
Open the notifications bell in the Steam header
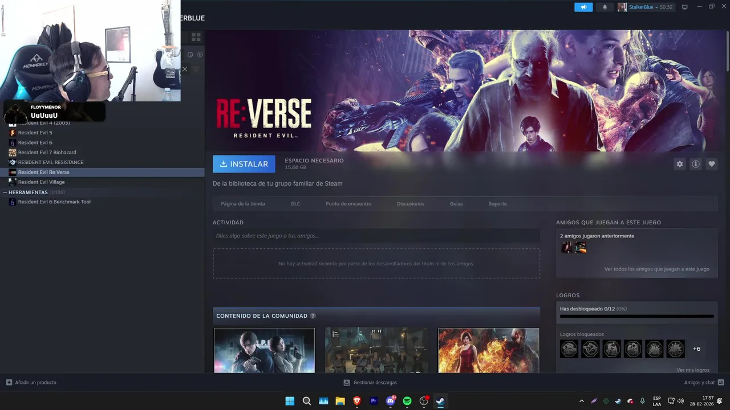click(605, 7)
